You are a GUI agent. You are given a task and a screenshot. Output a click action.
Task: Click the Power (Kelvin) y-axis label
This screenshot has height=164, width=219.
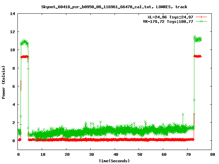pyautogui.click(x=3, y=82)
